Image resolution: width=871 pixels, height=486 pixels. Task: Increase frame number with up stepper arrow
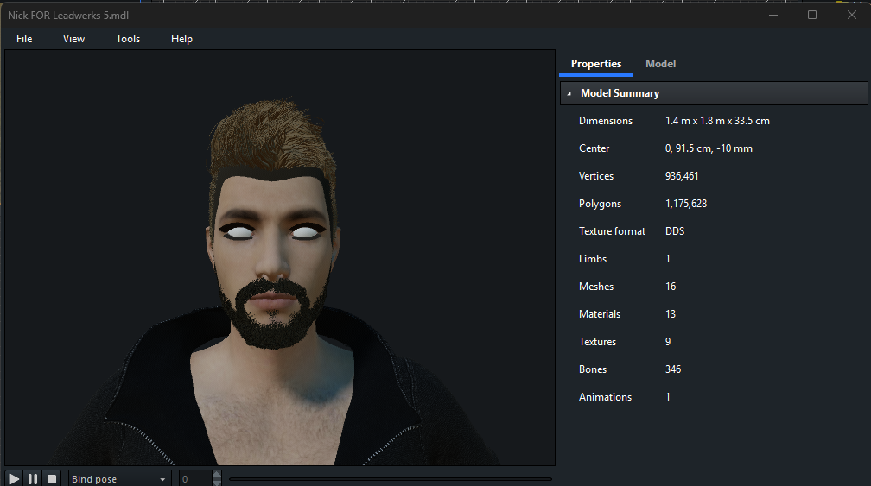click(x=217, y=474)
